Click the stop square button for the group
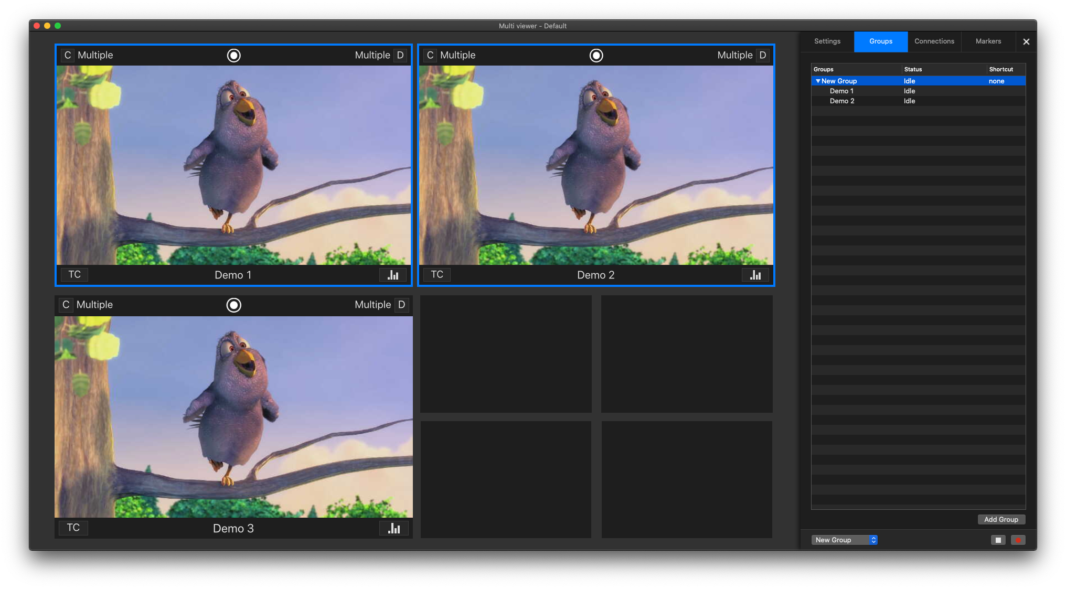This screenshot has width=1066, height=589. (998, 540)
